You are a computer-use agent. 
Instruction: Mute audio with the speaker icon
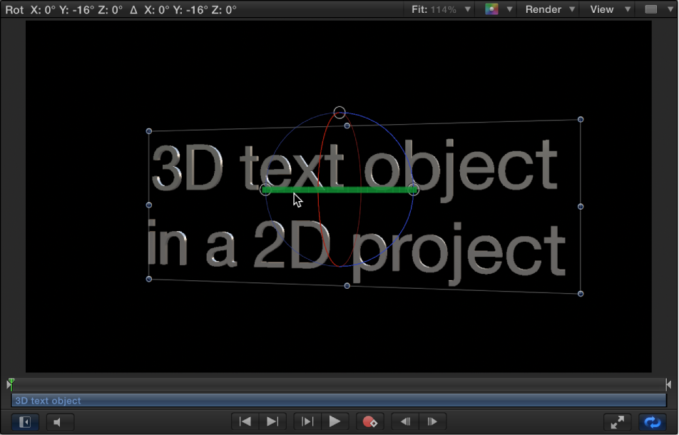(x=60, y=421)
